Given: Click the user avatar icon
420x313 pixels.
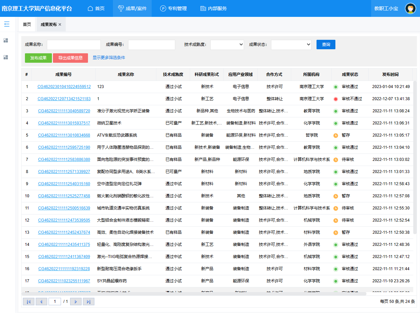Looking at the screenshot, I should [410, 8].
